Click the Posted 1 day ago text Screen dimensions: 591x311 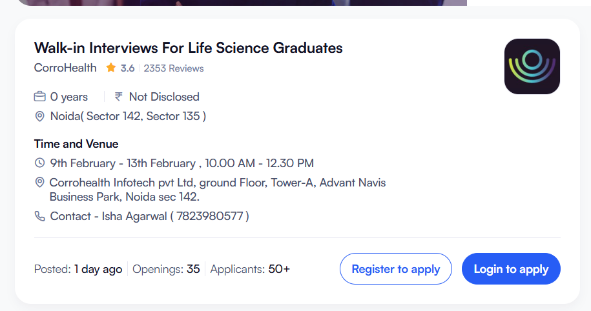pos(78,269)
